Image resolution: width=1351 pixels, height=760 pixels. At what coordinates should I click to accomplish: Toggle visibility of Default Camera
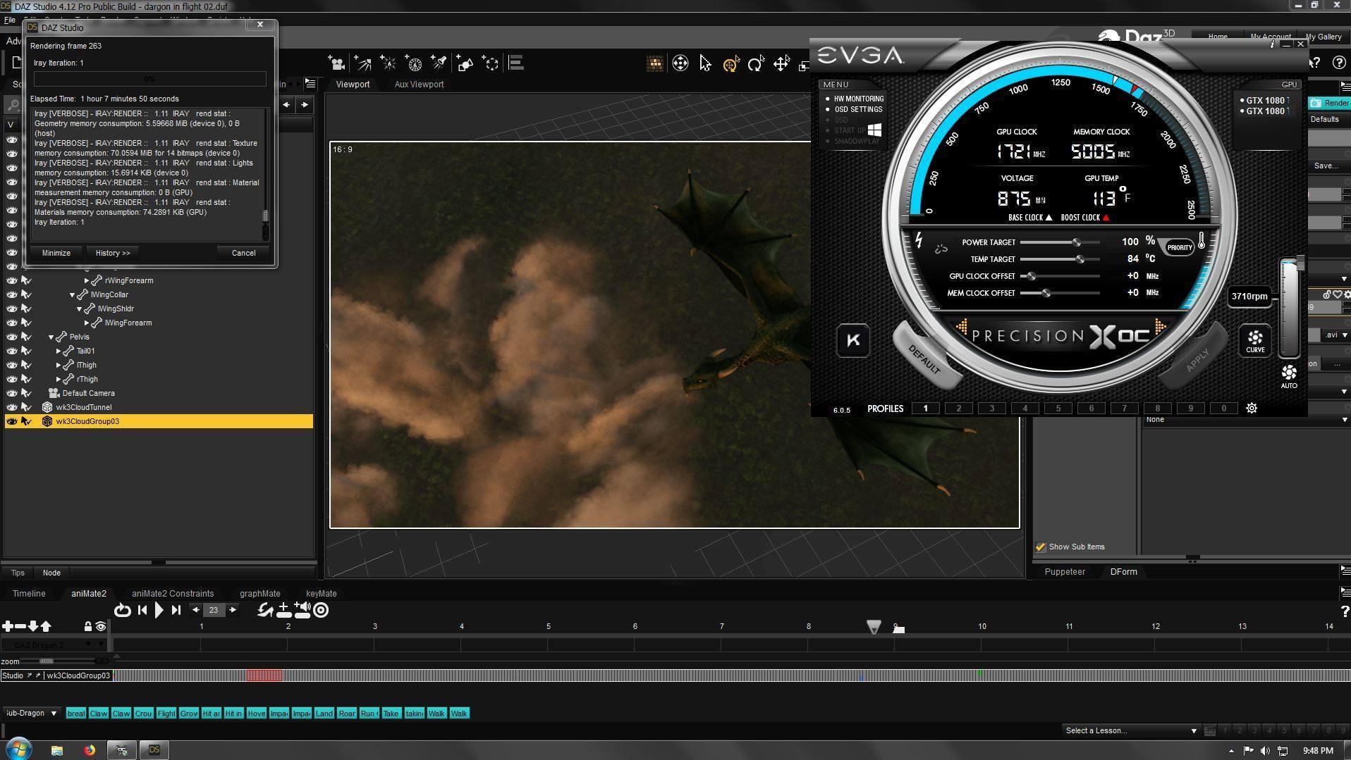click(12, 393)
